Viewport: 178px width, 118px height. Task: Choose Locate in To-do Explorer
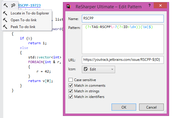(x=30, y=13)
